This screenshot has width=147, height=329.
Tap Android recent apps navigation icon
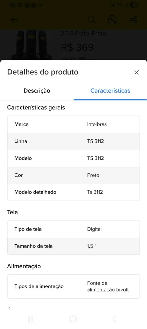[32, 319]
